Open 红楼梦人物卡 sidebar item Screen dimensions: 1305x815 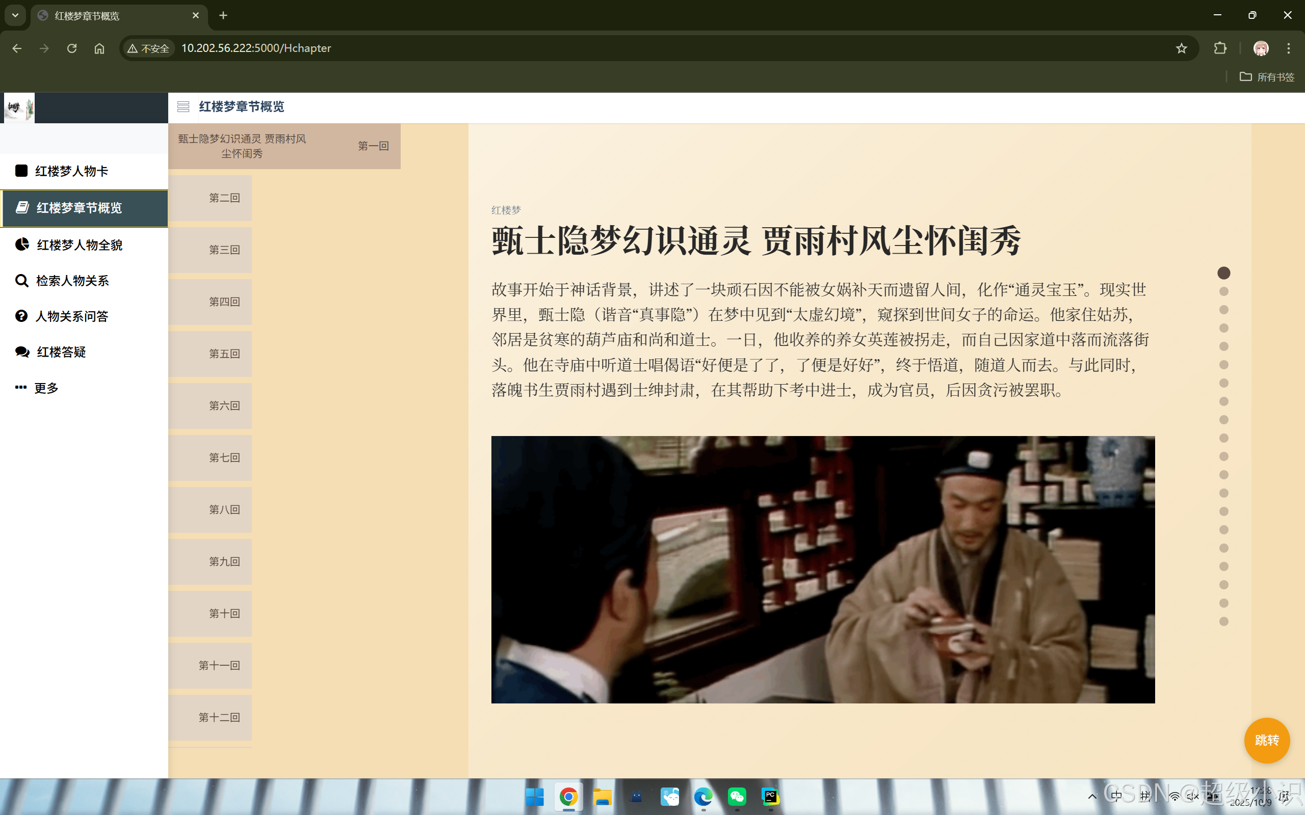coord(71,172)
